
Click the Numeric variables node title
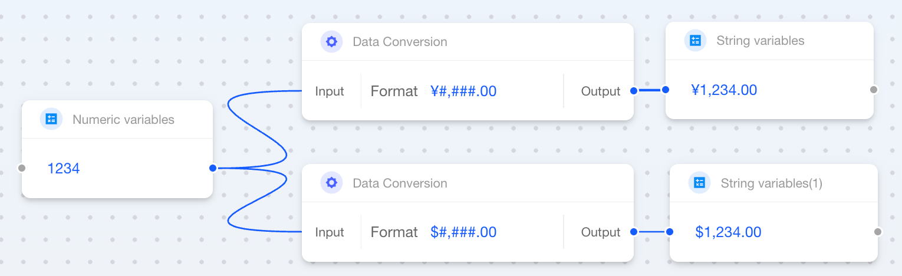[x=123, y=120]
